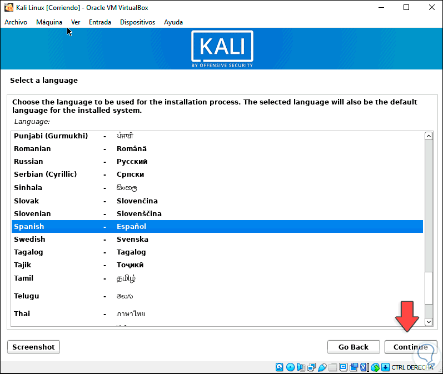Screen dimensions: 443x374
Task: Click the Continue button
Action: point(411,347)
